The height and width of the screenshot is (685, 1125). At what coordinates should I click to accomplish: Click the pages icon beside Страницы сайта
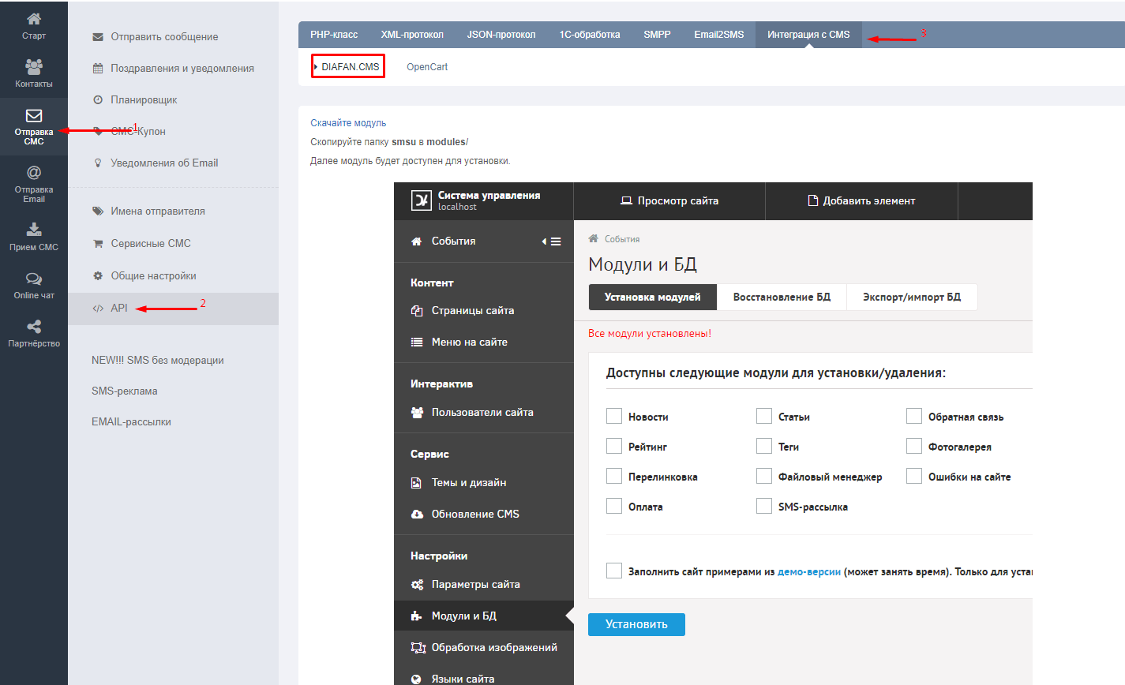[x=417, y=311]
